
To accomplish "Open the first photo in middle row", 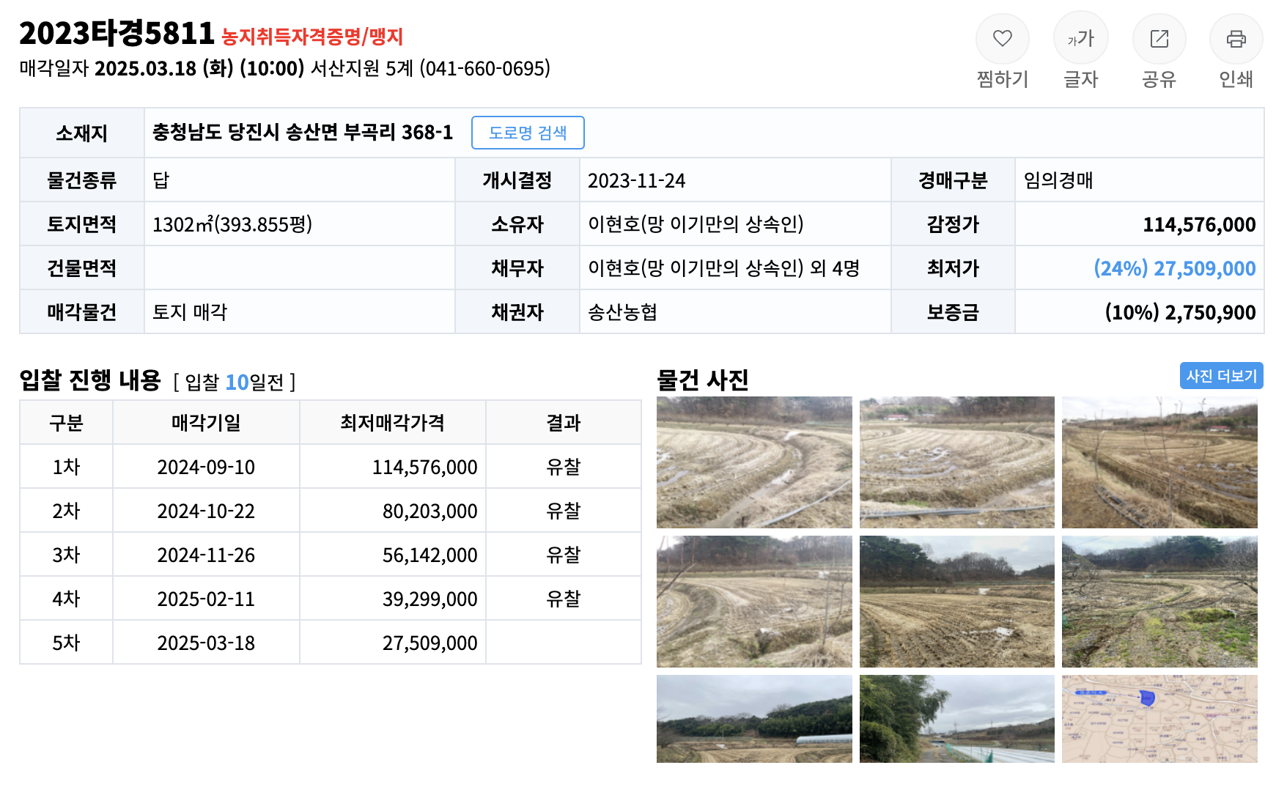I will [x=754, y=602].
